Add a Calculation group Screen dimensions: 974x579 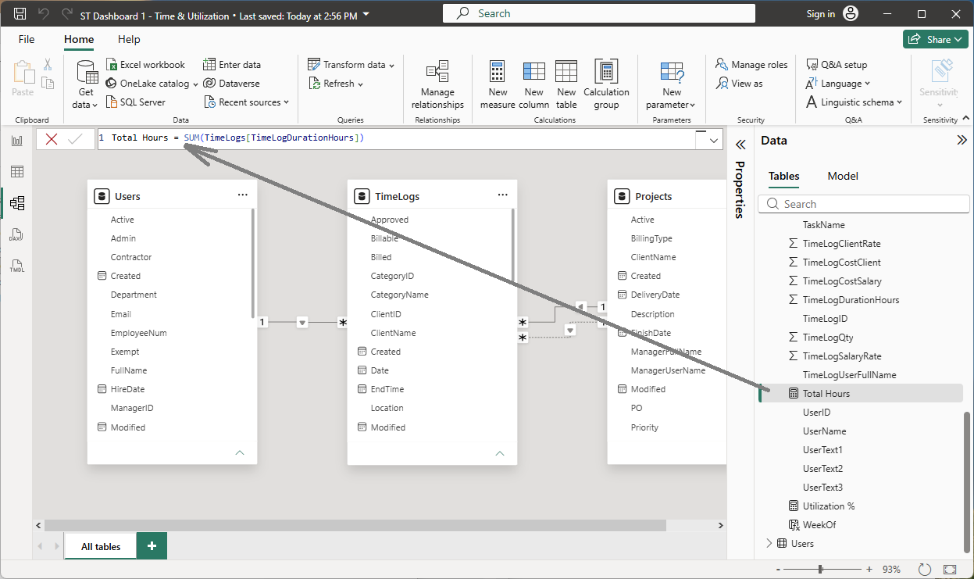pos(606,85)
